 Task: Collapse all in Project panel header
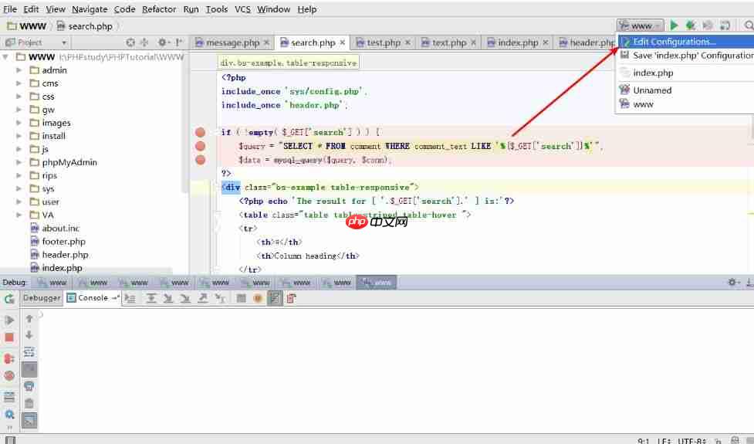click(x=144, y=42)
